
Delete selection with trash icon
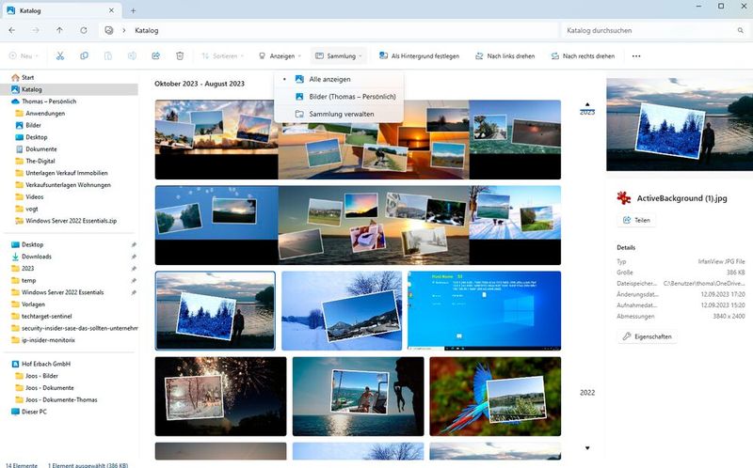point(180,56)
